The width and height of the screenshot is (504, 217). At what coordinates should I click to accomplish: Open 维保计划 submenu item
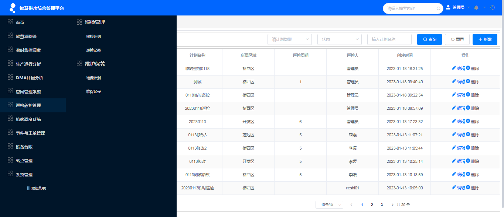[93, 78]
